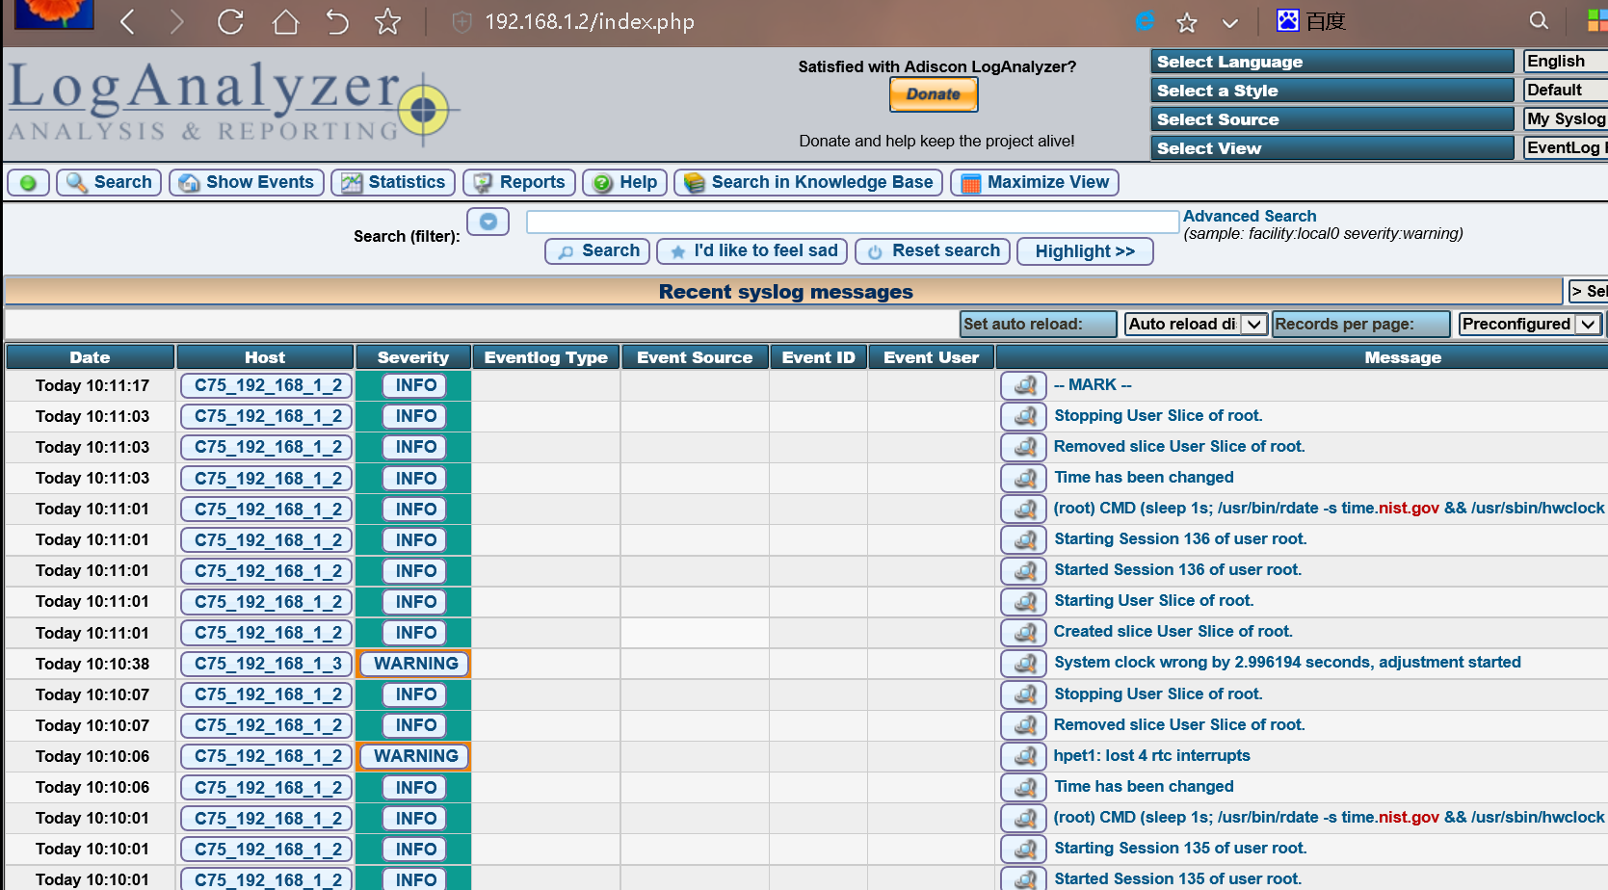Click host C75_192_168_1_2 in the 10:11:17 row
1608x890 pixels.
coord(267,385)
